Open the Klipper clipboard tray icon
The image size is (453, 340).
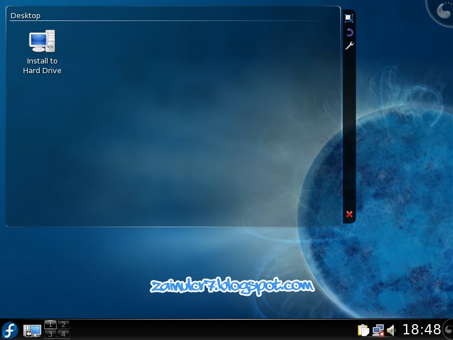click(x=364, y=330)
